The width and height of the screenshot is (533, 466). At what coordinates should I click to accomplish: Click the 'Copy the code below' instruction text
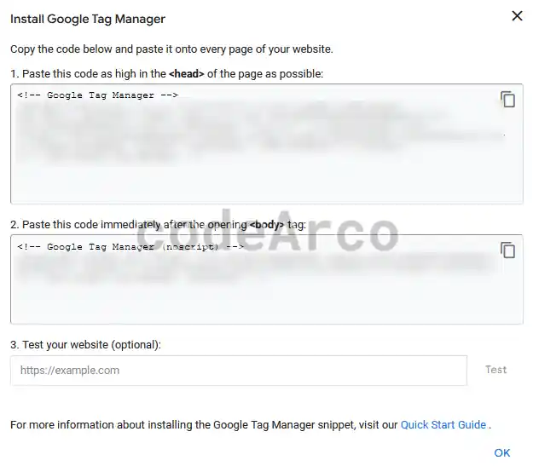point(171,49)
